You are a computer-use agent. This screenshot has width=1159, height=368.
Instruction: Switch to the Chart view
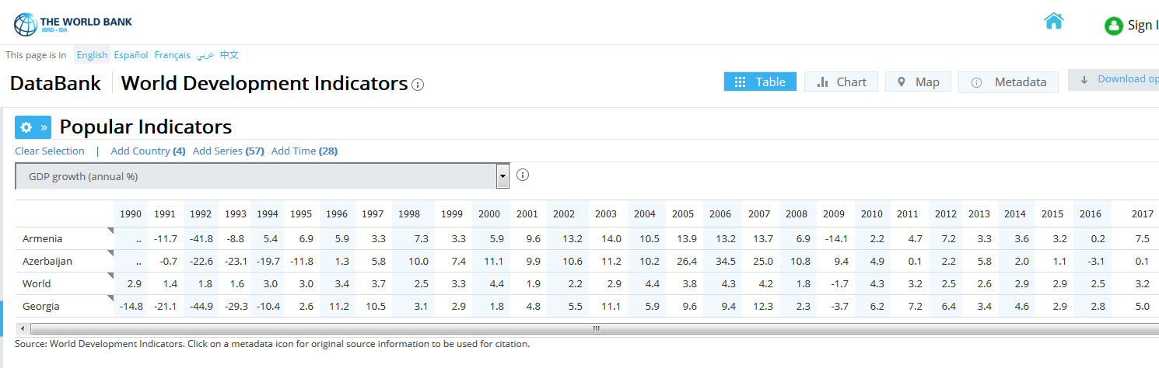(841, 82)
